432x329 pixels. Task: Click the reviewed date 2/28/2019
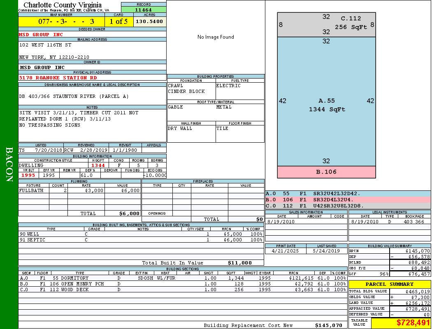[x=94, y=151]
